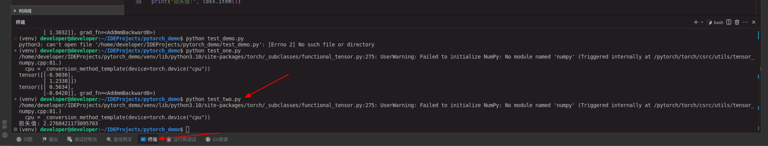768x146 pixels.
Task: Open settings gear in sidebar
Action: pos(5,135)
